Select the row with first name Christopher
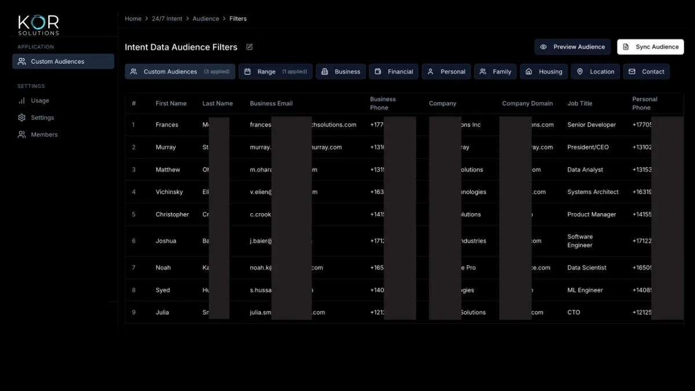Image resolution: width=695 pixels, height=391 pixels. coord(404,214)
